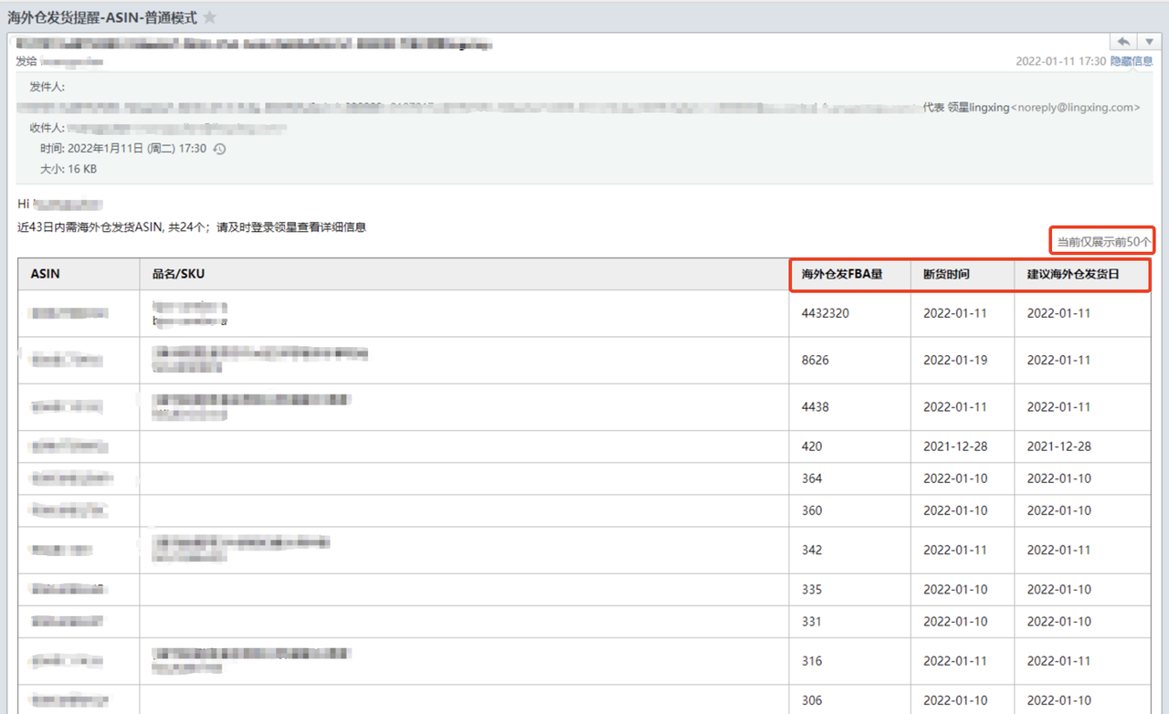Click the 大小: 16 KB text

[68, 169]
